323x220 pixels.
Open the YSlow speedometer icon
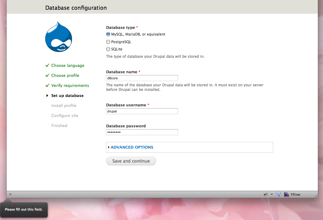click(286, 194)
